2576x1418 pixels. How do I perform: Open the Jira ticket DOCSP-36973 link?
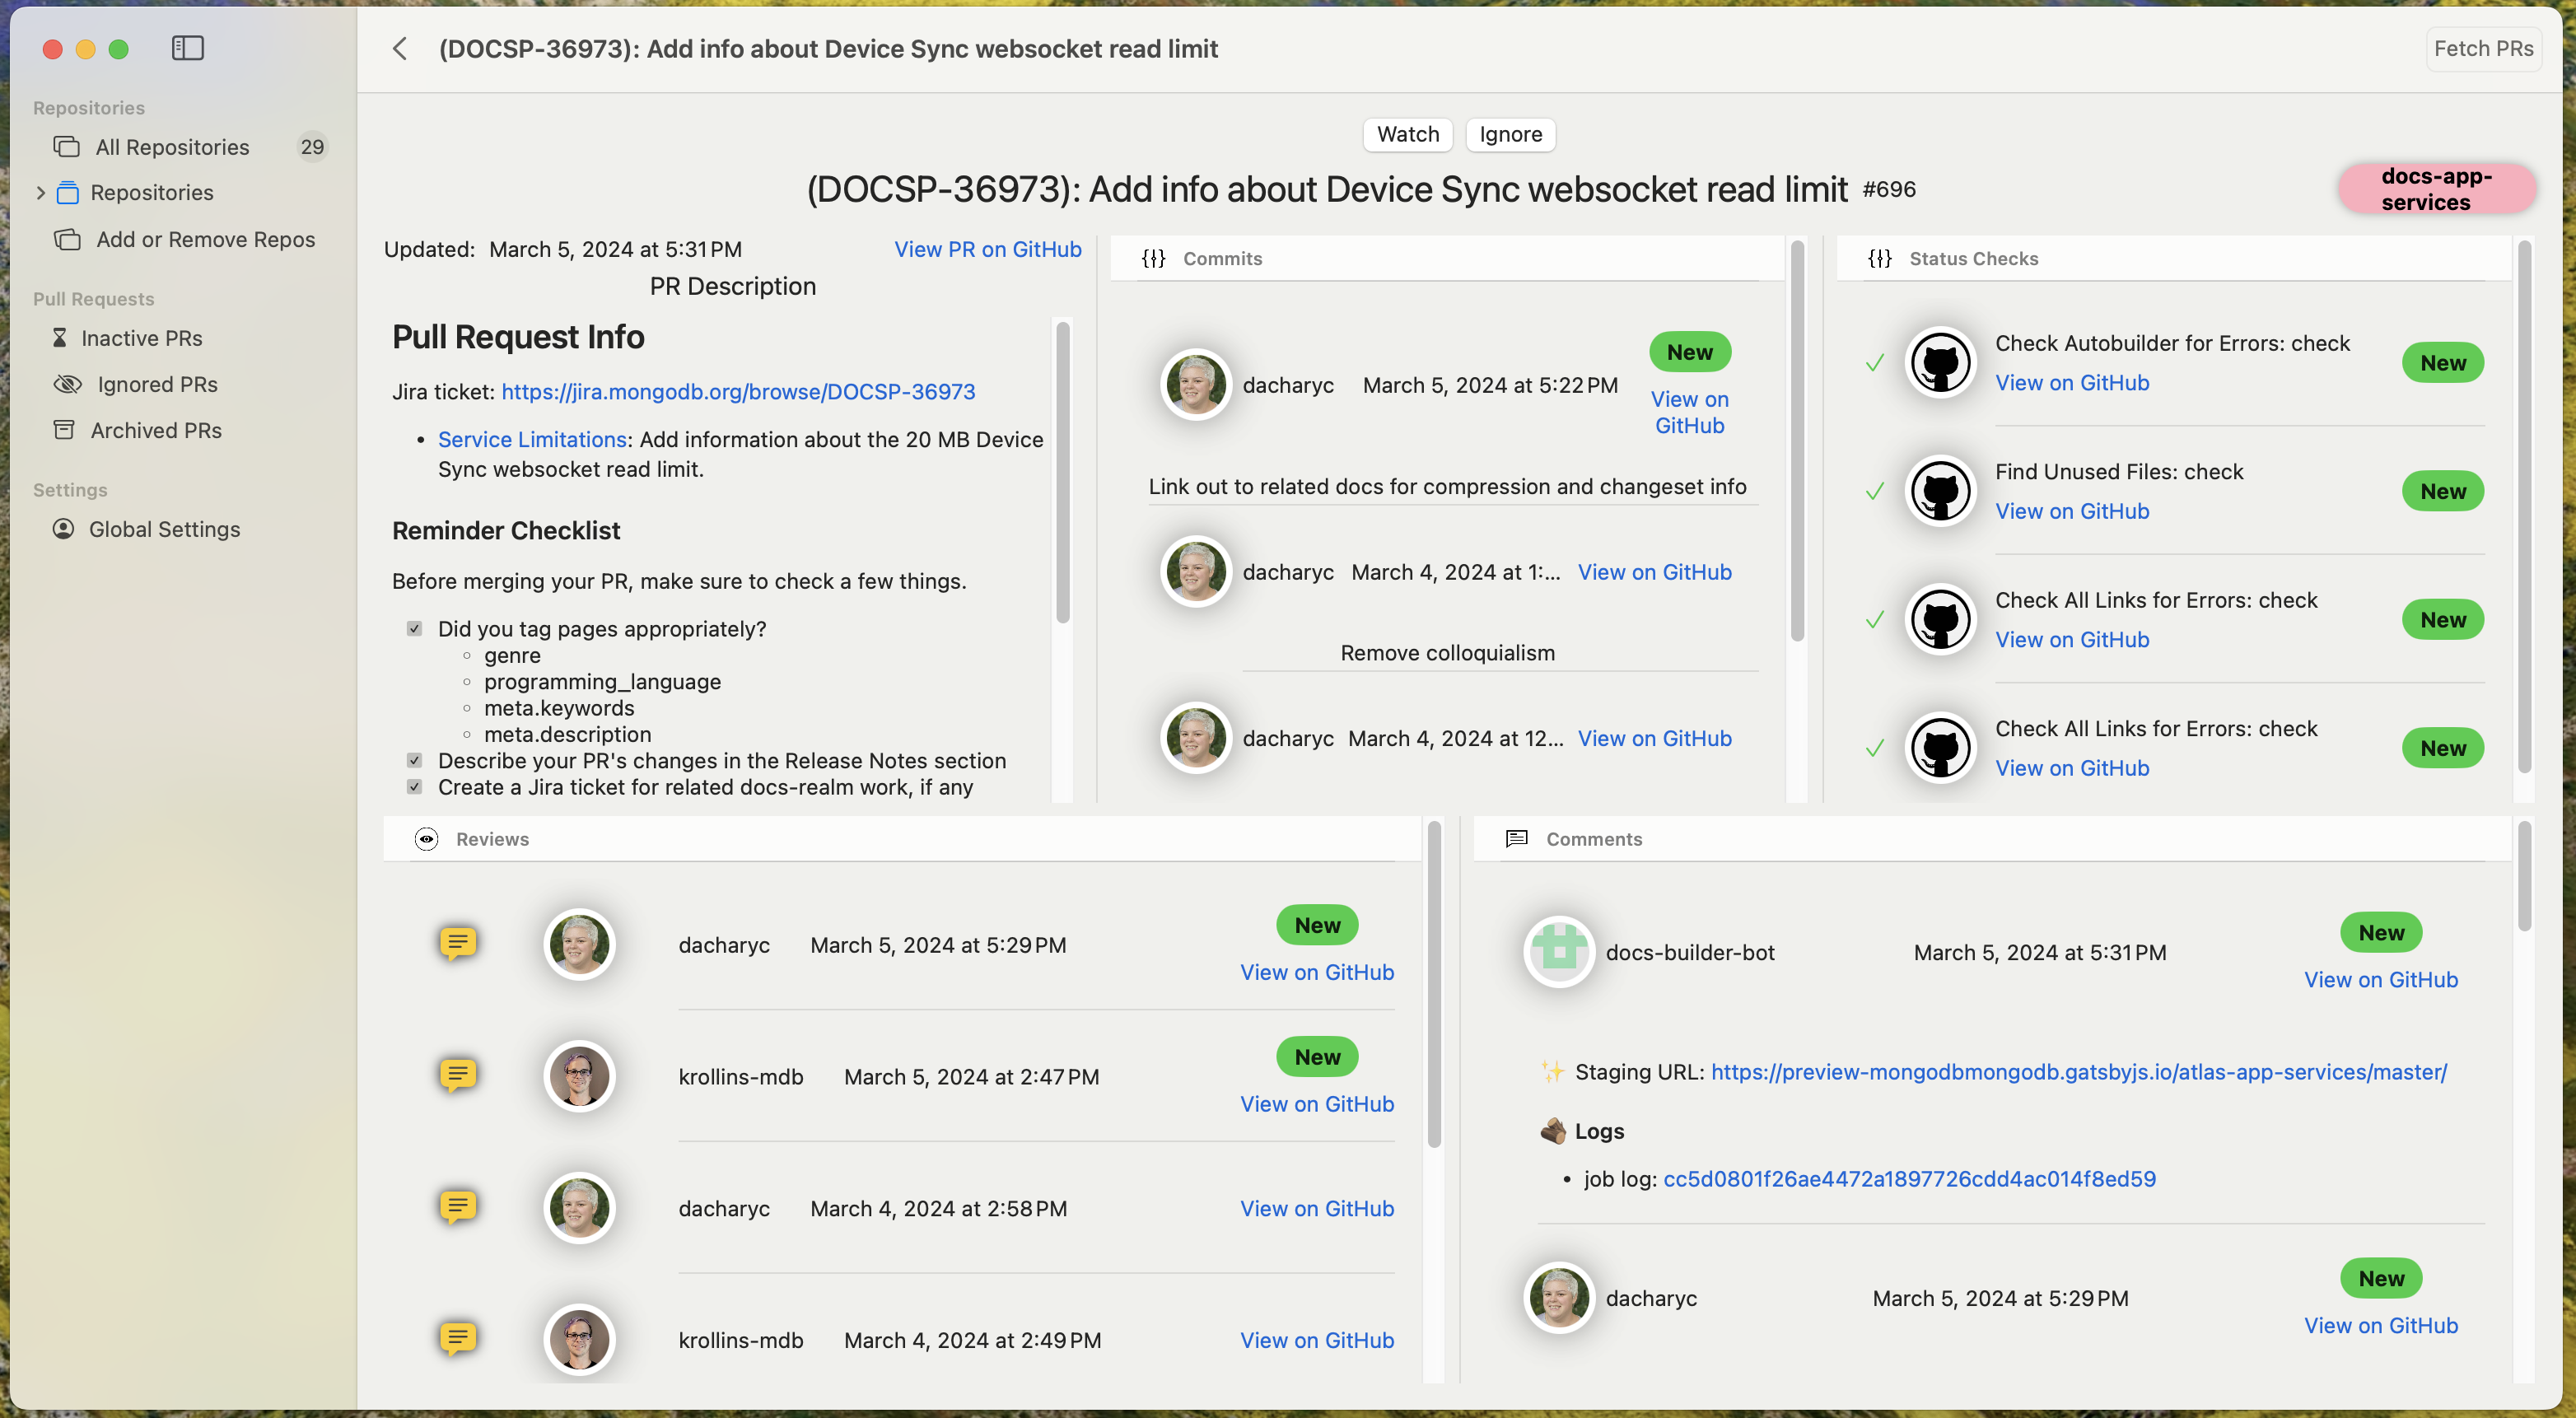738,391
